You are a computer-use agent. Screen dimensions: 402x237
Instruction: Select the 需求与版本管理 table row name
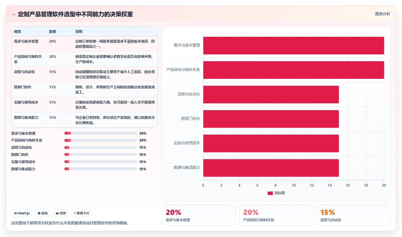coord(26,41)
